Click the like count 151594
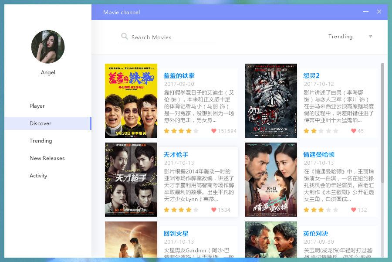 tap(227, 131)
